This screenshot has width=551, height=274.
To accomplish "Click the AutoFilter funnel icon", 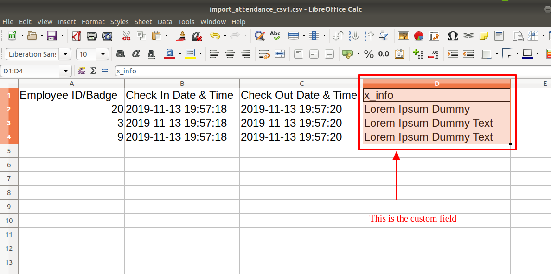I will pyautogui.click(x=385, y=35).
